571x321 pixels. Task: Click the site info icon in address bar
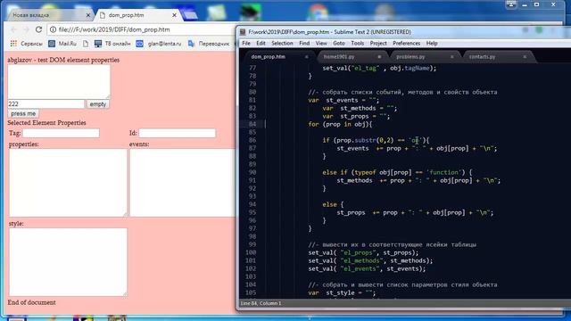click(53, 29)
